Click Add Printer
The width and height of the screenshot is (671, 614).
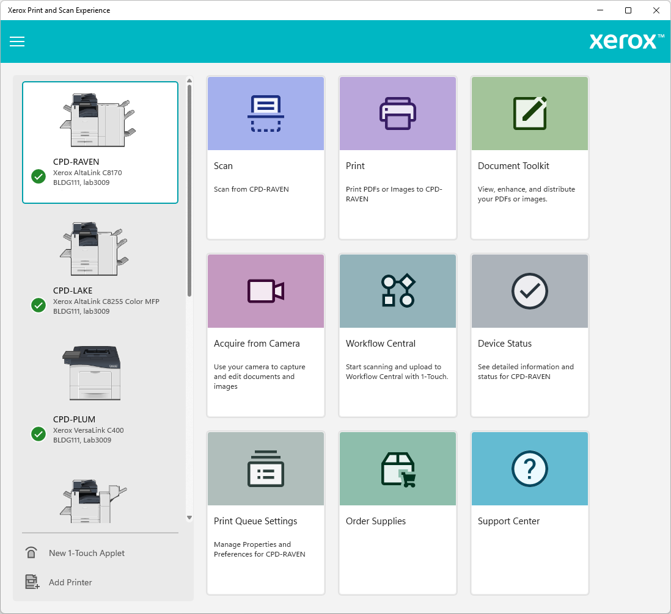coord(70,582)
